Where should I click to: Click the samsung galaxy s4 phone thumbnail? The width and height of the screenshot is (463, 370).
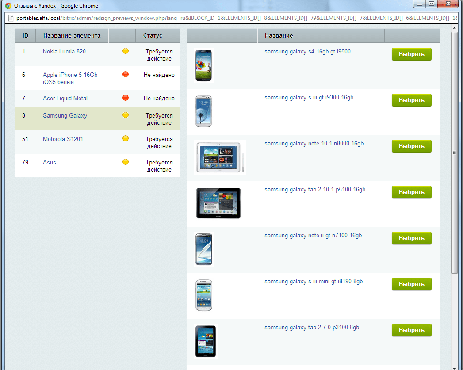(204, 65)
